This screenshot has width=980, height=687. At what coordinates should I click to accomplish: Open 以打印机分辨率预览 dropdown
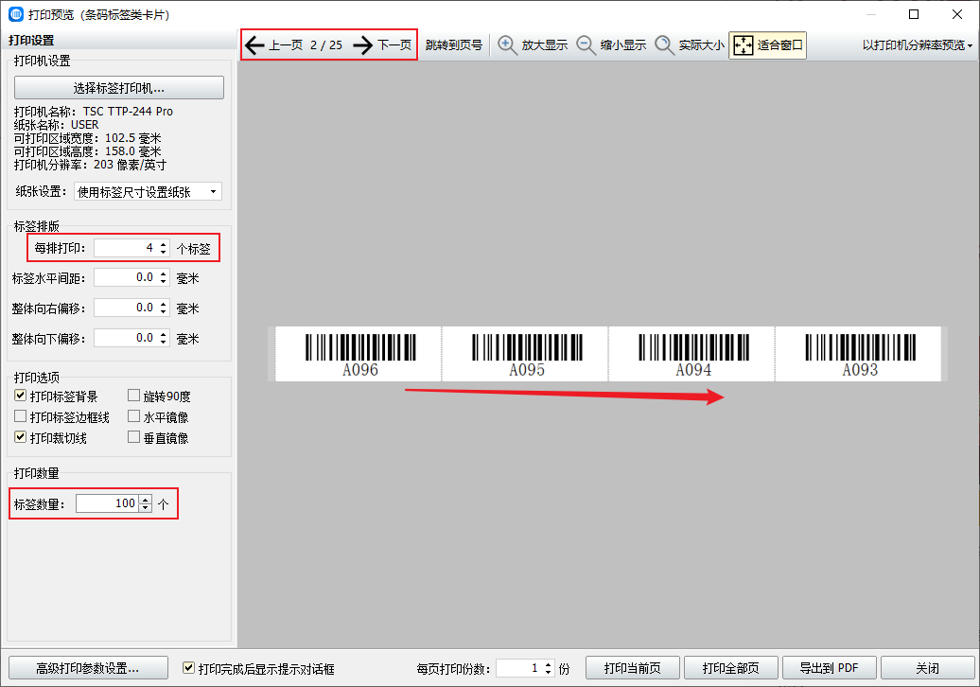pyautogui.click(x=917, y=45)
